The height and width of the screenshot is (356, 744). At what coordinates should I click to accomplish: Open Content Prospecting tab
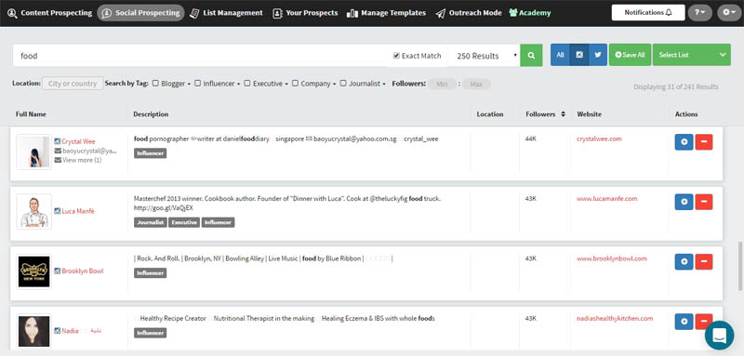[x=49, y=13]
